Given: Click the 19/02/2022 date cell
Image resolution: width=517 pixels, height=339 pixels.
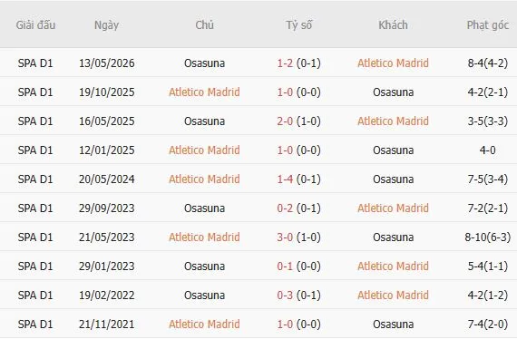Looking at the screenshot, I should click(x=106, y=295).
